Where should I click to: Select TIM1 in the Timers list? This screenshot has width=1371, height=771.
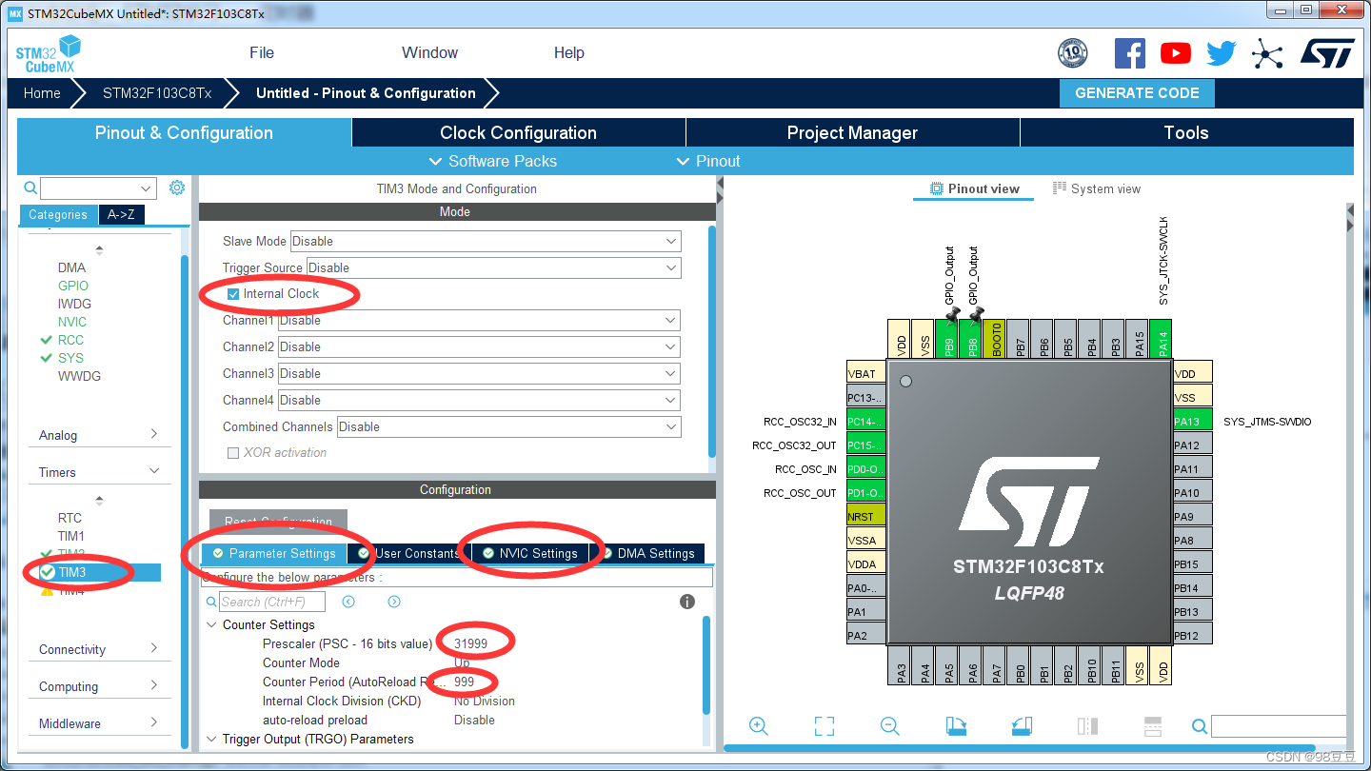[71, 536]
